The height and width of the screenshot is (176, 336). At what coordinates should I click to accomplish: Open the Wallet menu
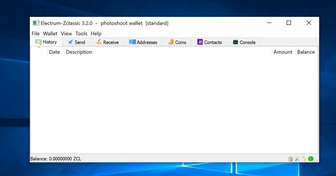50,34
